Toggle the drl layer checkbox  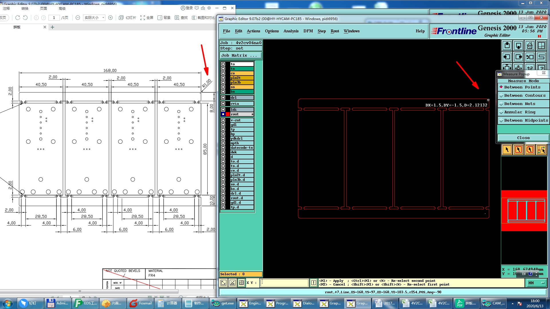[x=223, y=98]
